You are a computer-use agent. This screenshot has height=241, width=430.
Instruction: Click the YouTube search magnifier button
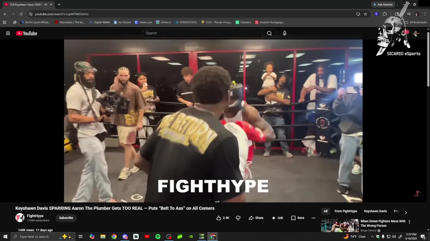click(x=269, y=33)
